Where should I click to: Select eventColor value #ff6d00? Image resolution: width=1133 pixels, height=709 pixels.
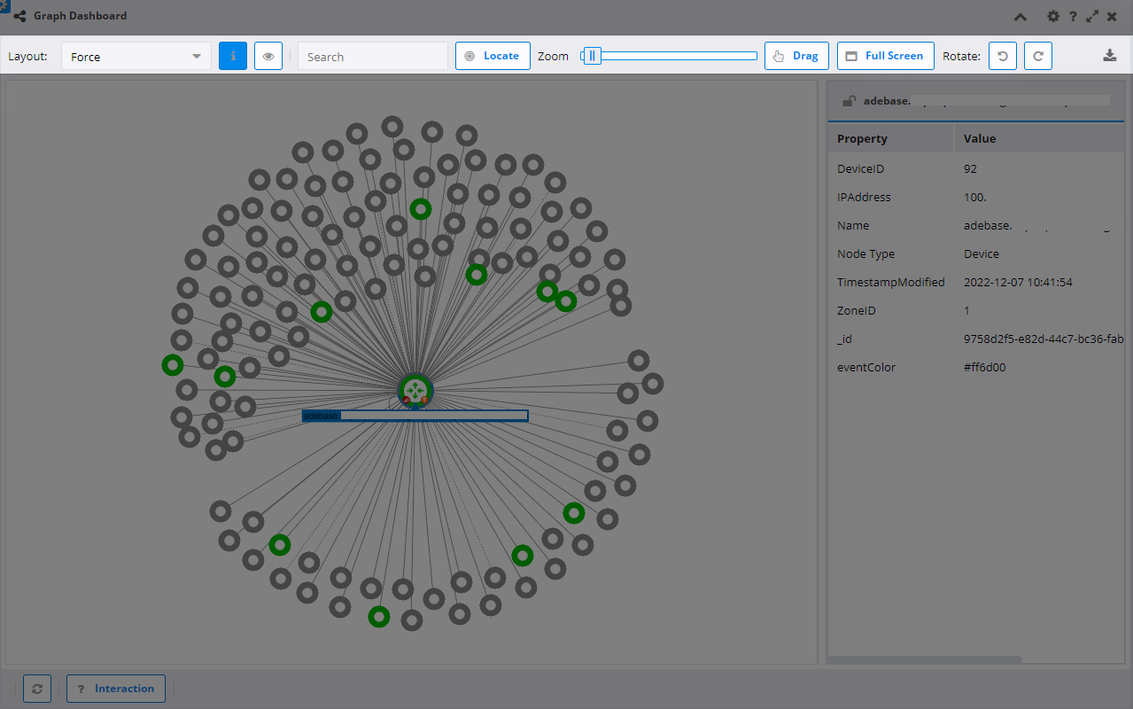[x=985, y=367]
